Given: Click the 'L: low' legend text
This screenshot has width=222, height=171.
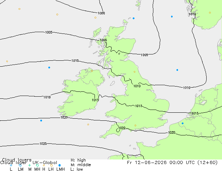Looking at the screenshot, I should coord(77,169).
